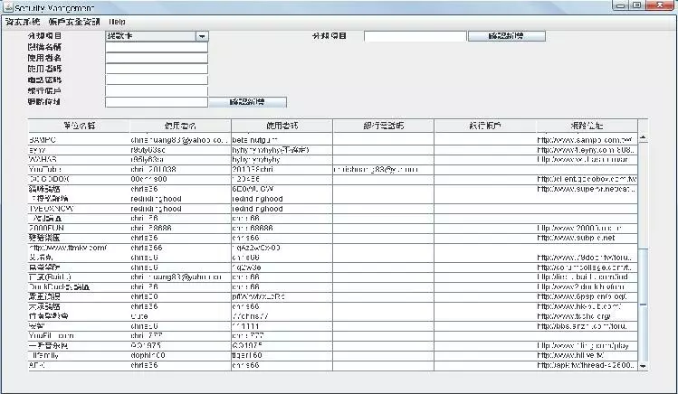The width and height of the screenshot is (678, 394).
Task: Focus the 使用者碼 input field
Action: point(157,69)
